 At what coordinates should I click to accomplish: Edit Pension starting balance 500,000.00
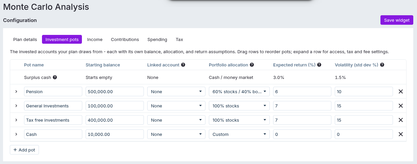click(x=115, y=91)
